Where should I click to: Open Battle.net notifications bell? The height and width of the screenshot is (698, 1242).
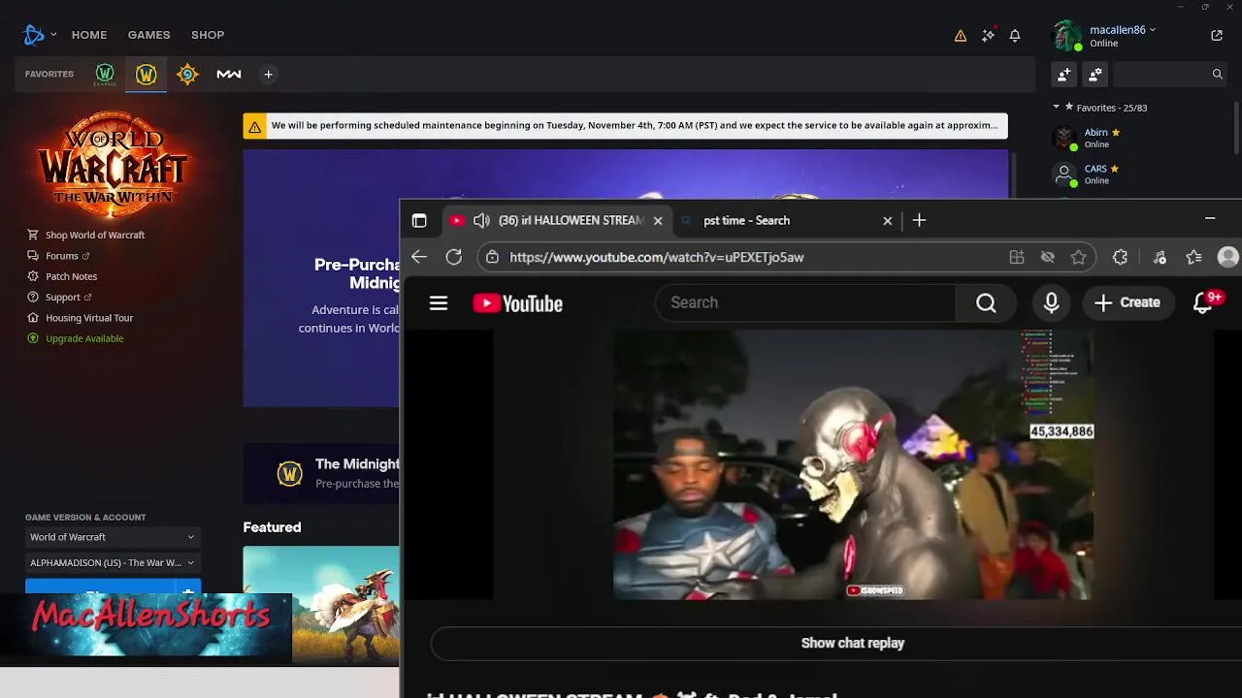pos(1015,36)
